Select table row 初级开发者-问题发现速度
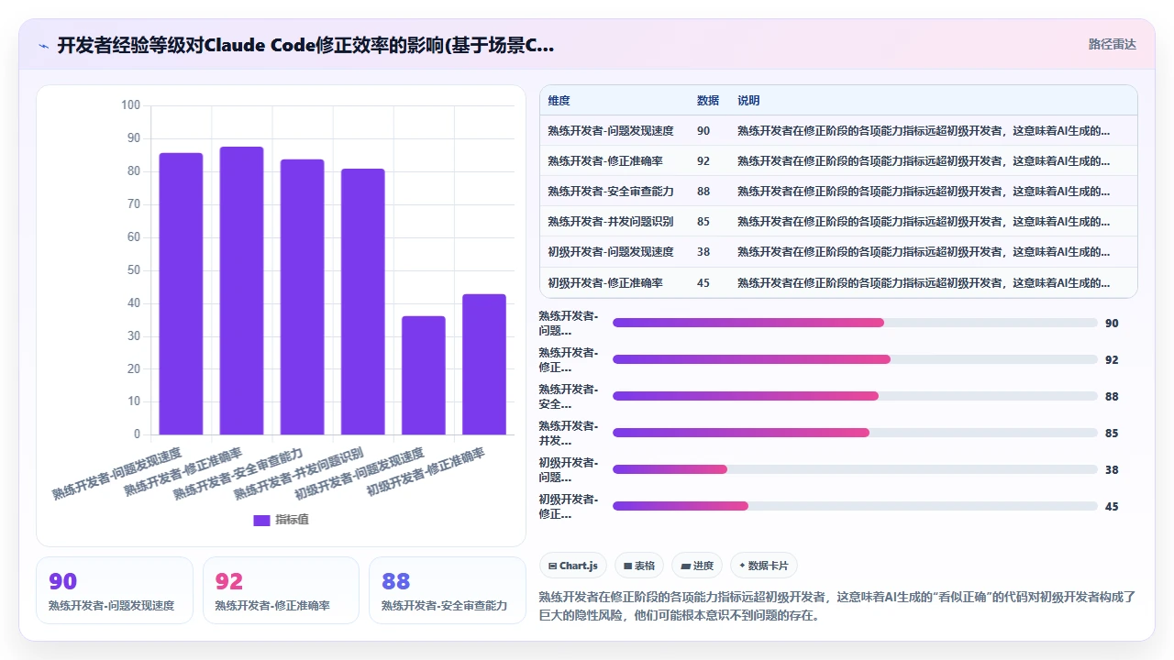Screen dimensions: 1174x660 coord(838,252)
